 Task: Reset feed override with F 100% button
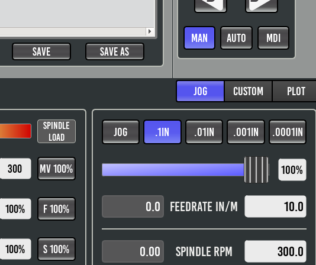coord(56,209)
